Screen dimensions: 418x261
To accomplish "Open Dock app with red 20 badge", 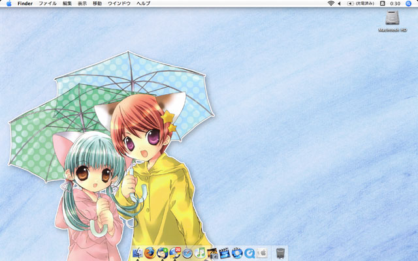I will (175, 253).
